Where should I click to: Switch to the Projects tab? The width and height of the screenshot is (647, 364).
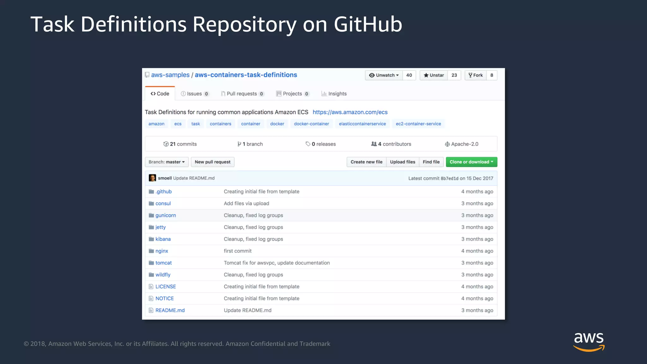click(293, 94)
